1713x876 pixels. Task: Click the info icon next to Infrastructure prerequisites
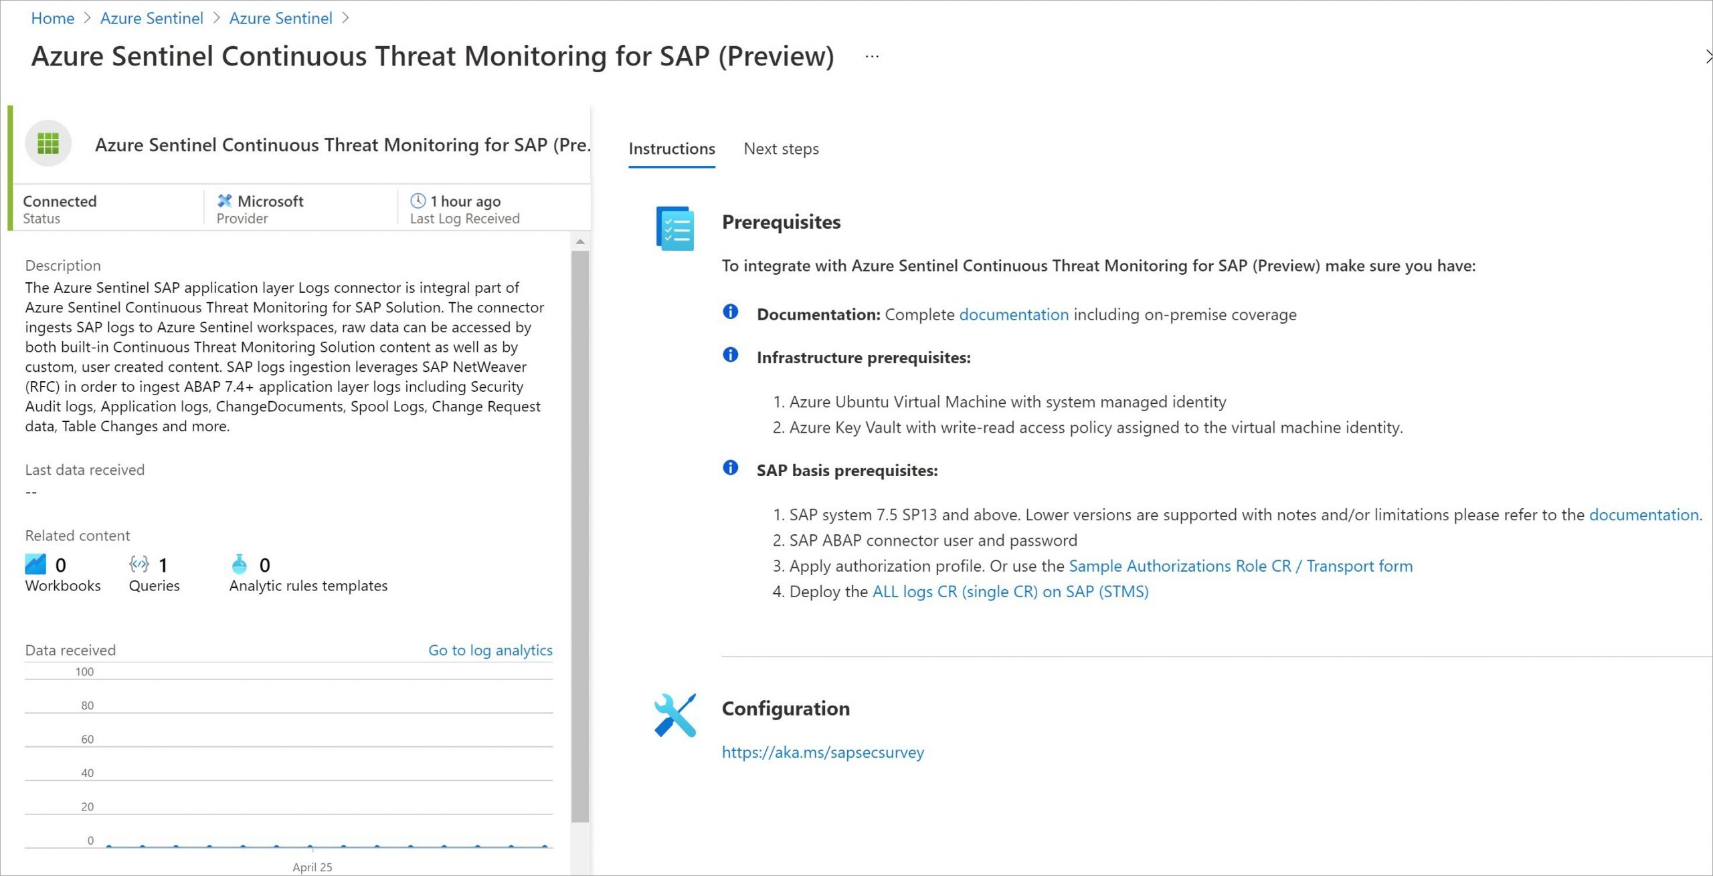(731, 355)
